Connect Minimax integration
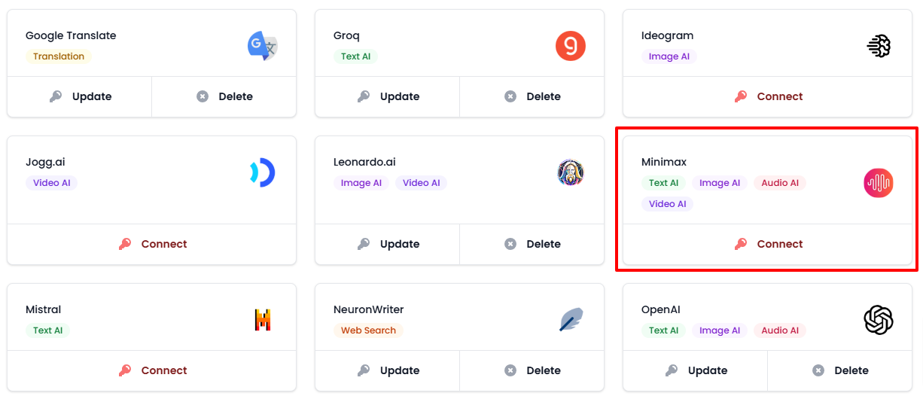Image resolution: width=923 pixels, height=405 pixels. 768,244
